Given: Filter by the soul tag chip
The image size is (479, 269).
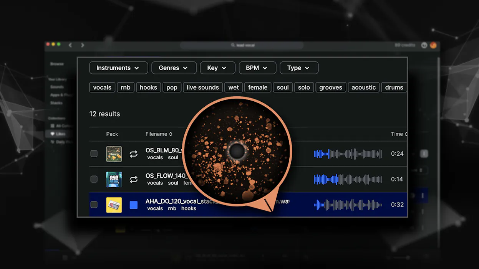Looking at the screenshot, I should (x=283, y=87).
